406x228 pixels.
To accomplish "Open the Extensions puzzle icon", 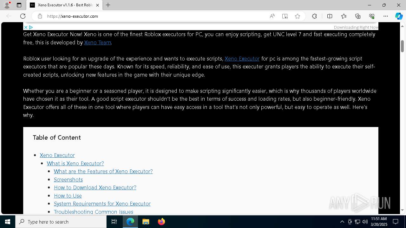I will [x=314, y=16].
